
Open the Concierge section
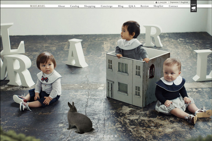coord(107,6)
